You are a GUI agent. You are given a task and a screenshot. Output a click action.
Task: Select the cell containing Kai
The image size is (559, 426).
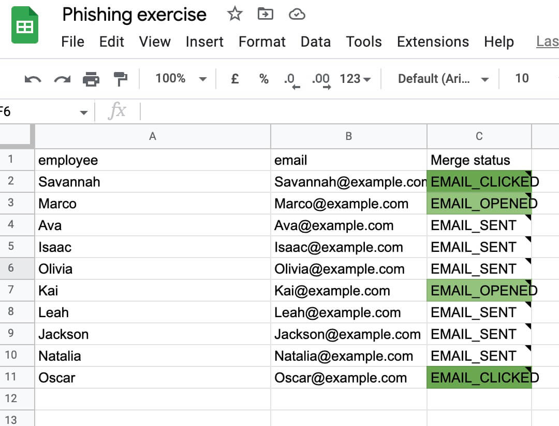(153, 291)
